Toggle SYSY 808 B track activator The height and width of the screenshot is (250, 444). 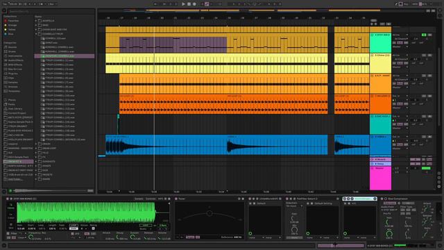point(424,35)
